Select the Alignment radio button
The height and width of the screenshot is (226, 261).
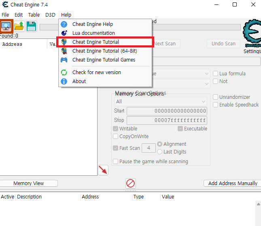click(x=159, y=144)
